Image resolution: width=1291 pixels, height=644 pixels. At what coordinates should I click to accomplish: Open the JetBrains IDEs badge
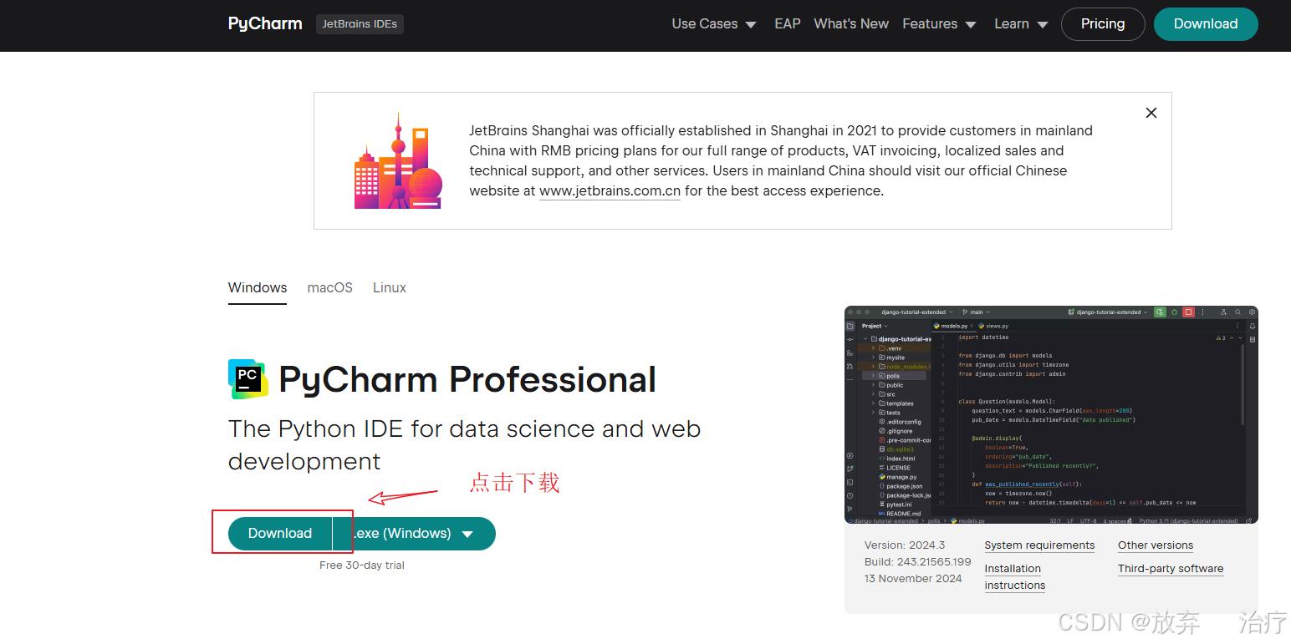[x=360, y=24]
